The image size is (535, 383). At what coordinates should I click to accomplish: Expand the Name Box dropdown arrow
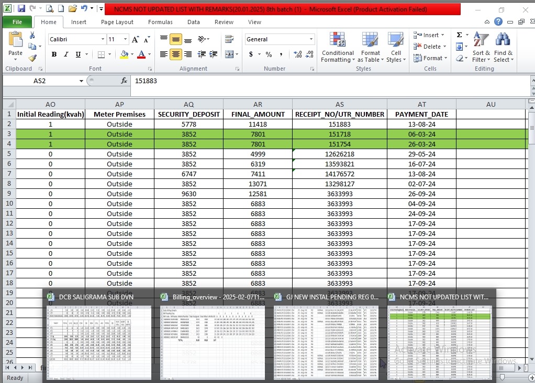pyautogui.click(x=81, y=81)
